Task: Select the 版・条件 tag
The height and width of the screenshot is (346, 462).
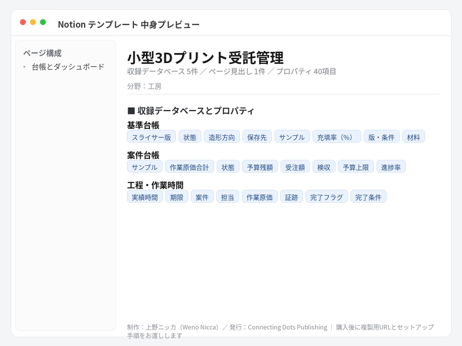Action: [x=382, y=137]
